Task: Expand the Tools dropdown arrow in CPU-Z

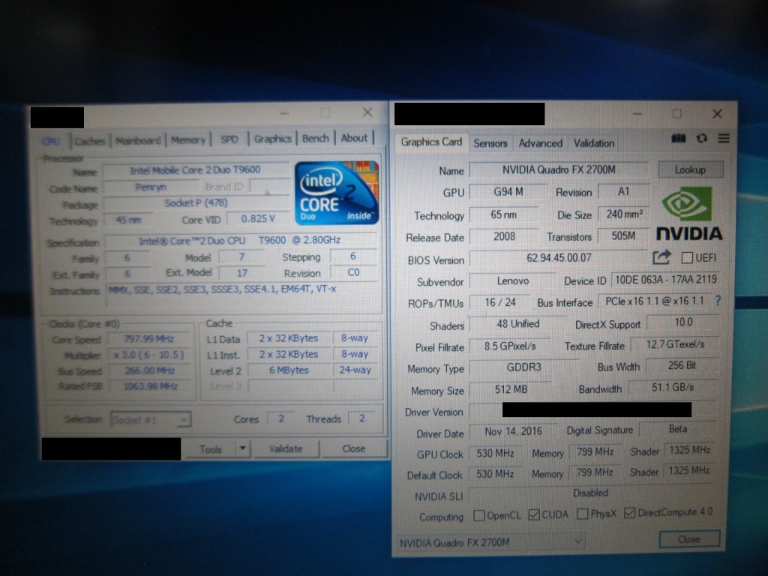Action: click(x=242, y=448)
